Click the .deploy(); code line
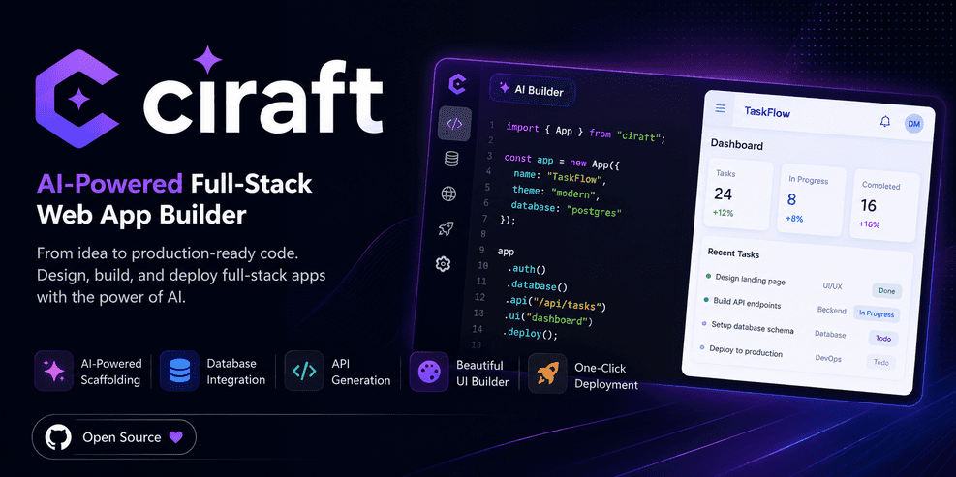This screenshot has height=477, width=956. click(529, 333)
